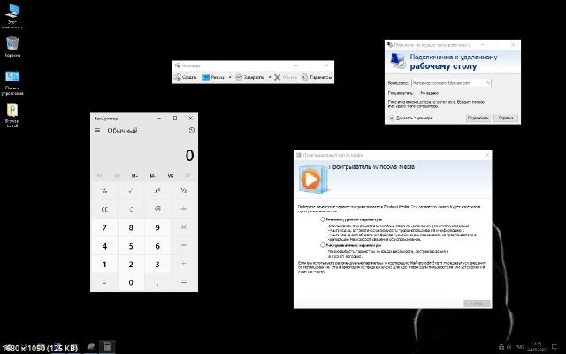Select Custom settings radio option

click(x=323, y=245)
